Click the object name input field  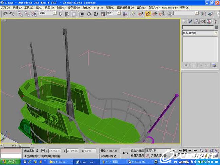click(x=198, y=27)
